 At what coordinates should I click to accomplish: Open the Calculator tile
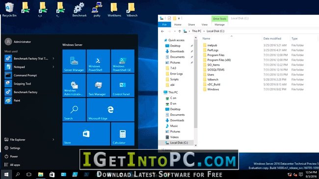pyautogui.click(x=123, y=134)
